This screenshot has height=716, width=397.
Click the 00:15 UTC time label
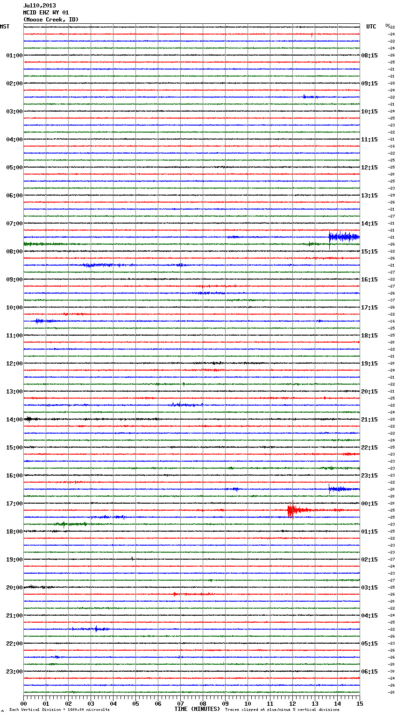(369, 504)
